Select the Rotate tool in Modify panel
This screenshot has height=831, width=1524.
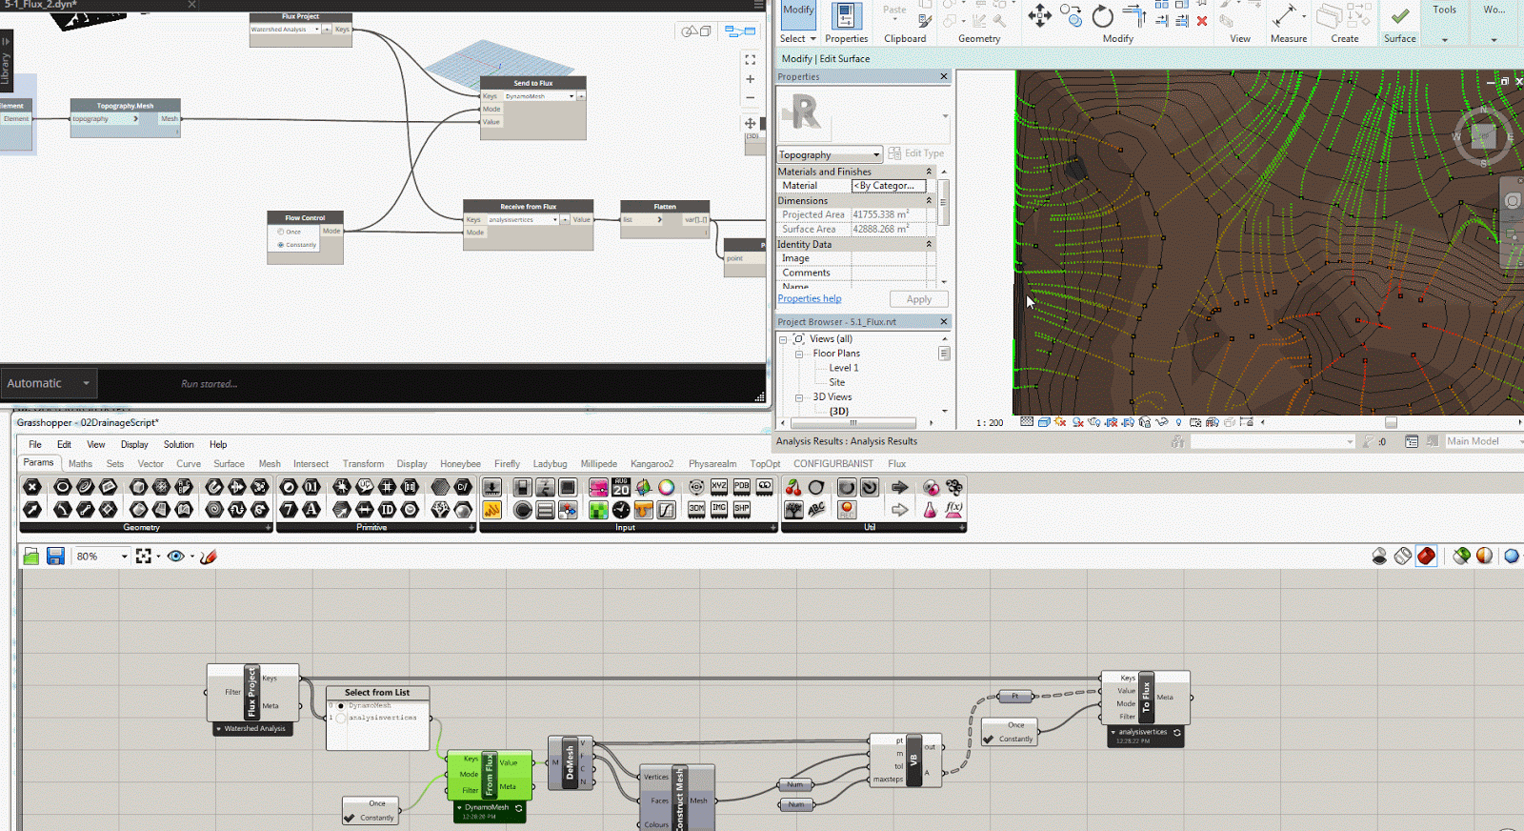pos(1102,16)
